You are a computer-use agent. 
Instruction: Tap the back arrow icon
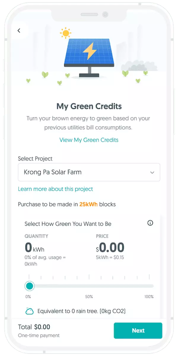coord(19,31)
